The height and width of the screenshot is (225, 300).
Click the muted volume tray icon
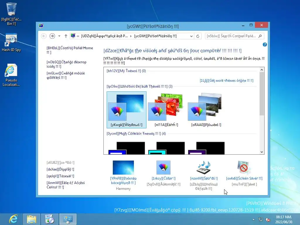tap(268, 220)
